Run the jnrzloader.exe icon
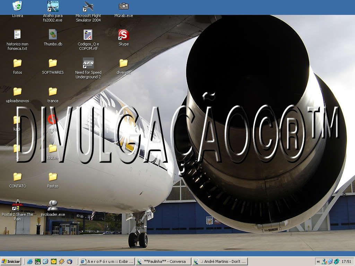The image size is (355, 266). pos(53,205)
